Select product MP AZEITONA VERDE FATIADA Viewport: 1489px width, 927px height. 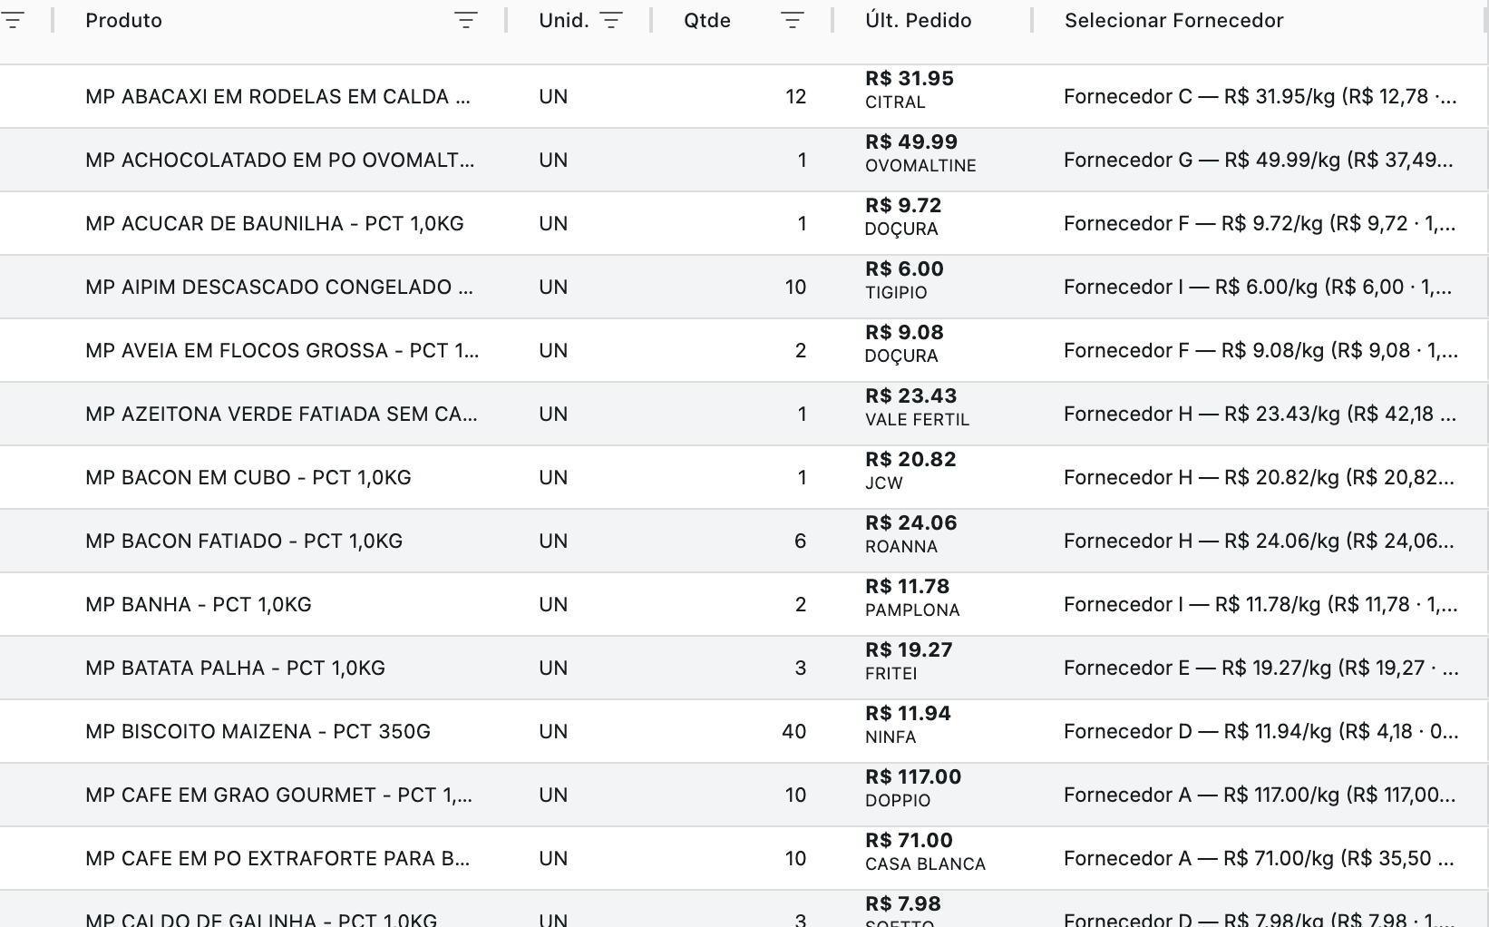[281, 414]
